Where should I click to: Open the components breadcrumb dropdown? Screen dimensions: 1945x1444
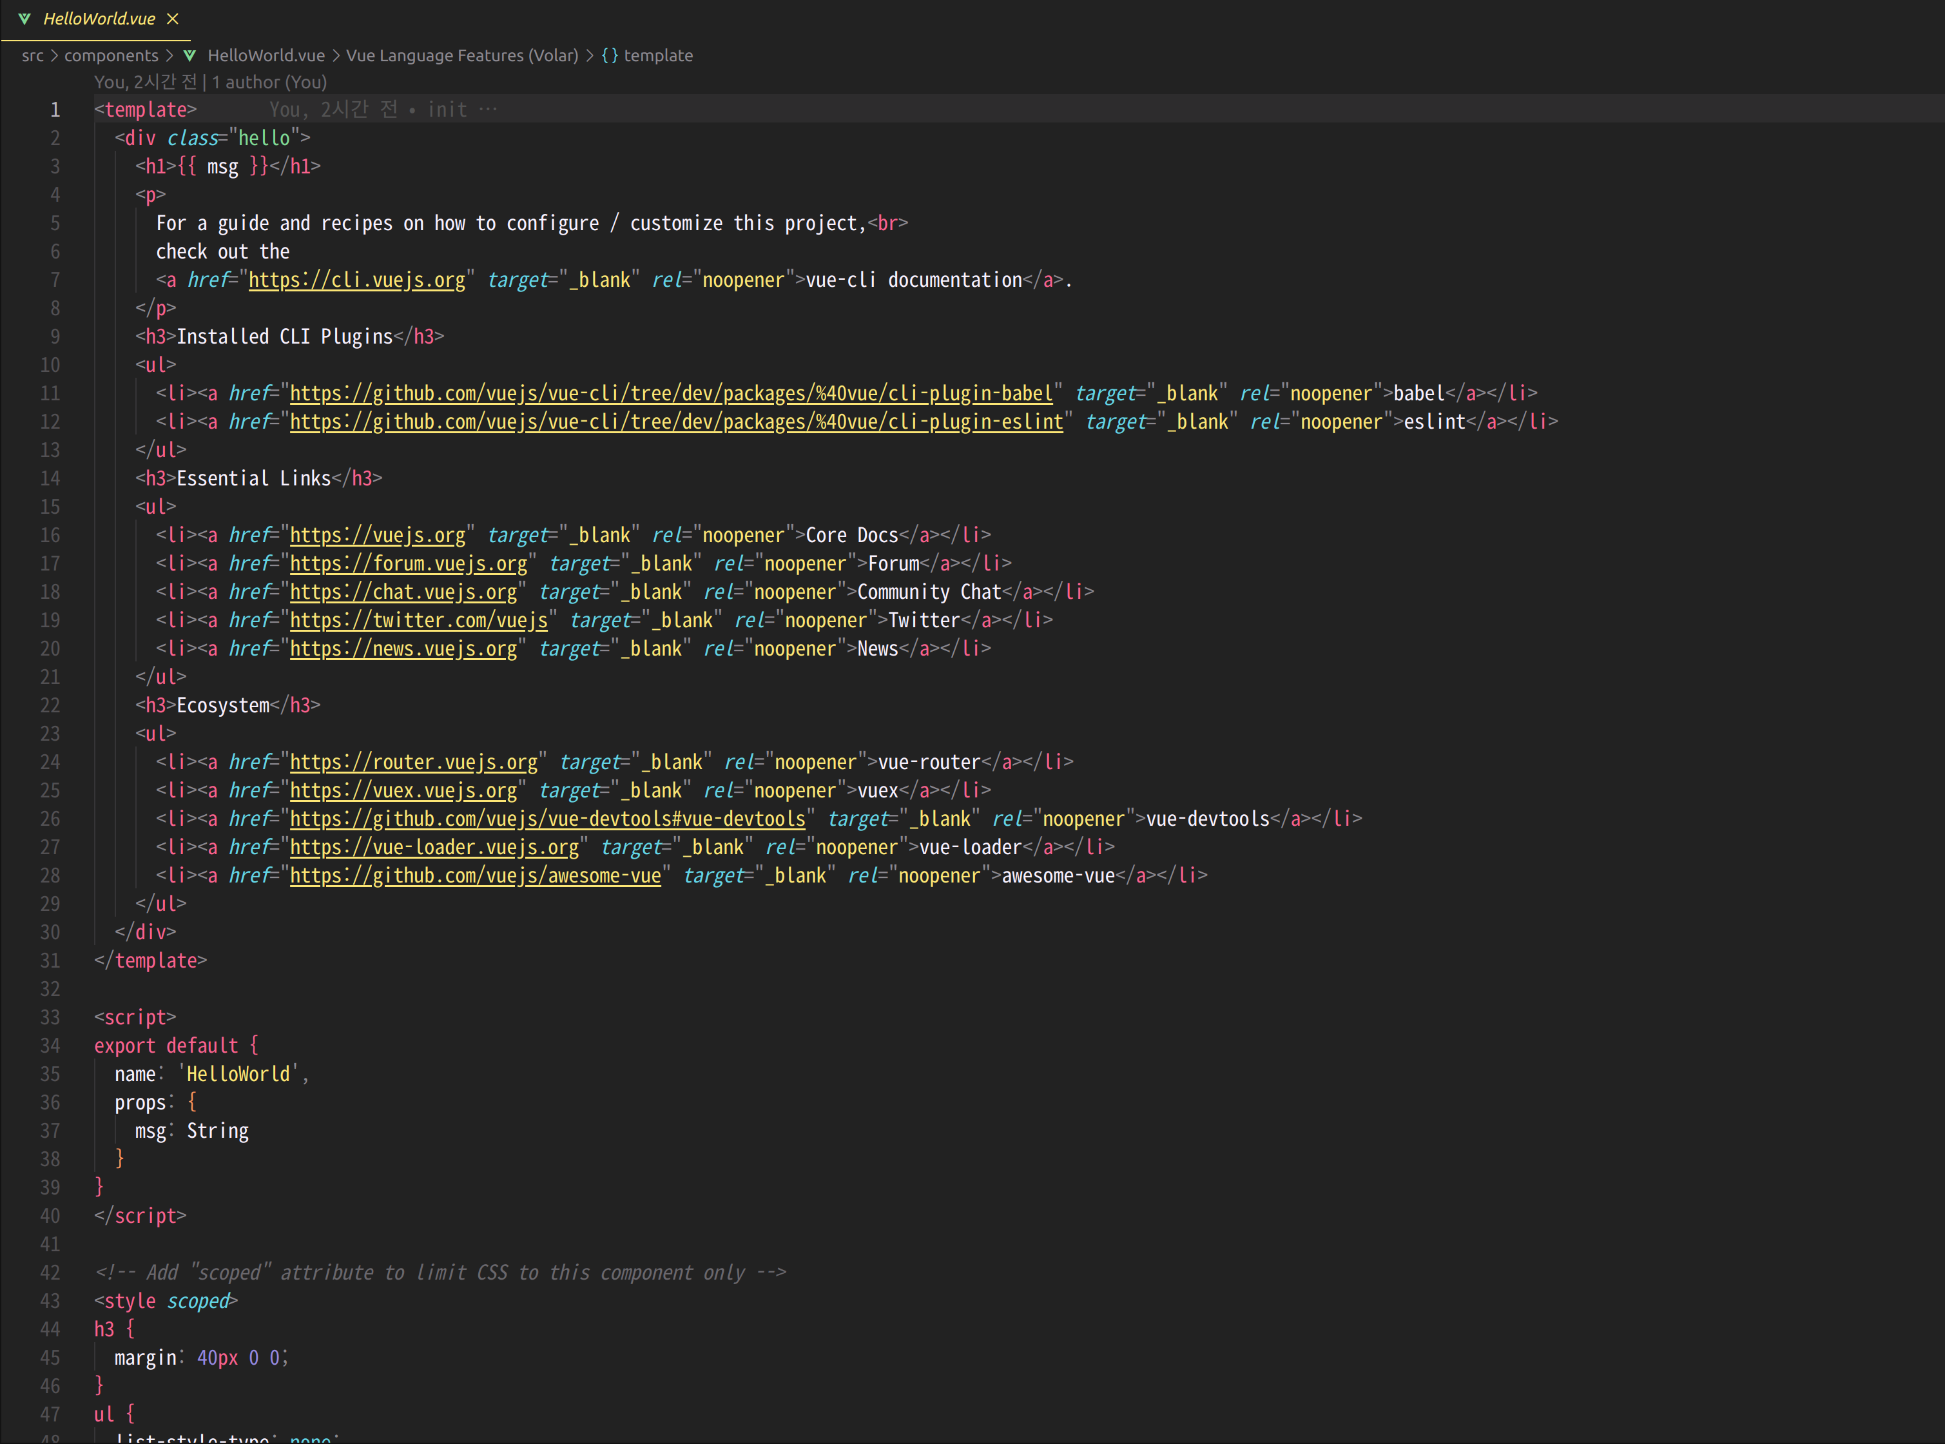(111, 55)
